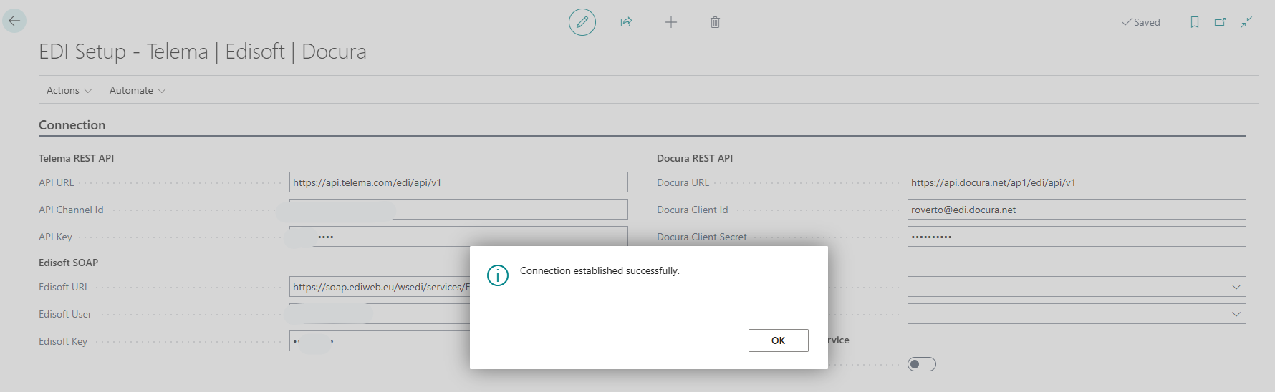The height and width of the screenshot is (392, 1275).
Task: Click the Docura URL field
Action: [1077, 182]
